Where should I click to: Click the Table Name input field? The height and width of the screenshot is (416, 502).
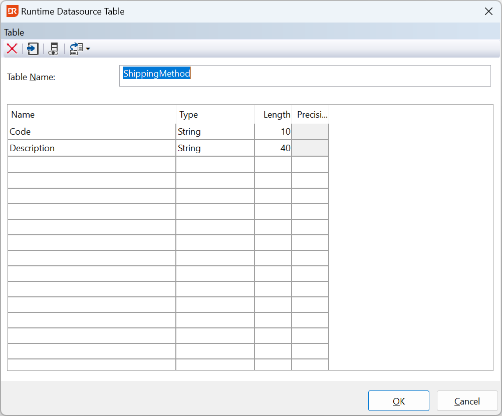tap(305, 76)
